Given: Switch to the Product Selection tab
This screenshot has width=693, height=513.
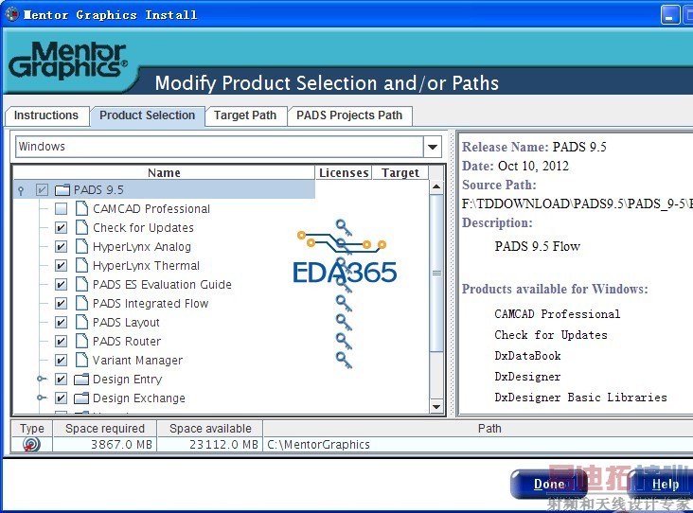Looking at the screenshot, I should (147, 115).
